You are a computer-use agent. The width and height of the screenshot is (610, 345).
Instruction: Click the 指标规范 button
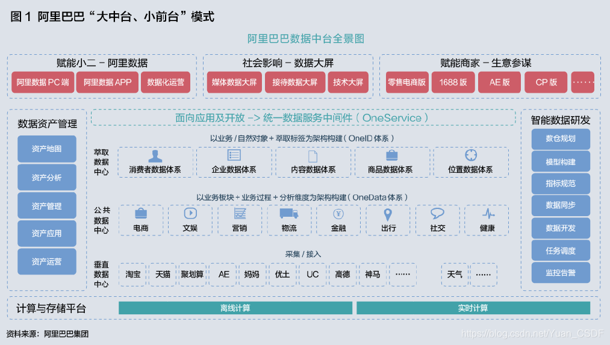[x=561, y=184]
